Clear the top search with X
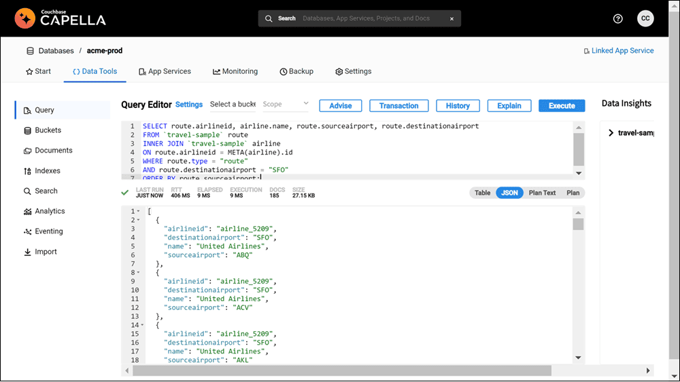This screenshot has width=680, height=382. (x=452, y=18)
